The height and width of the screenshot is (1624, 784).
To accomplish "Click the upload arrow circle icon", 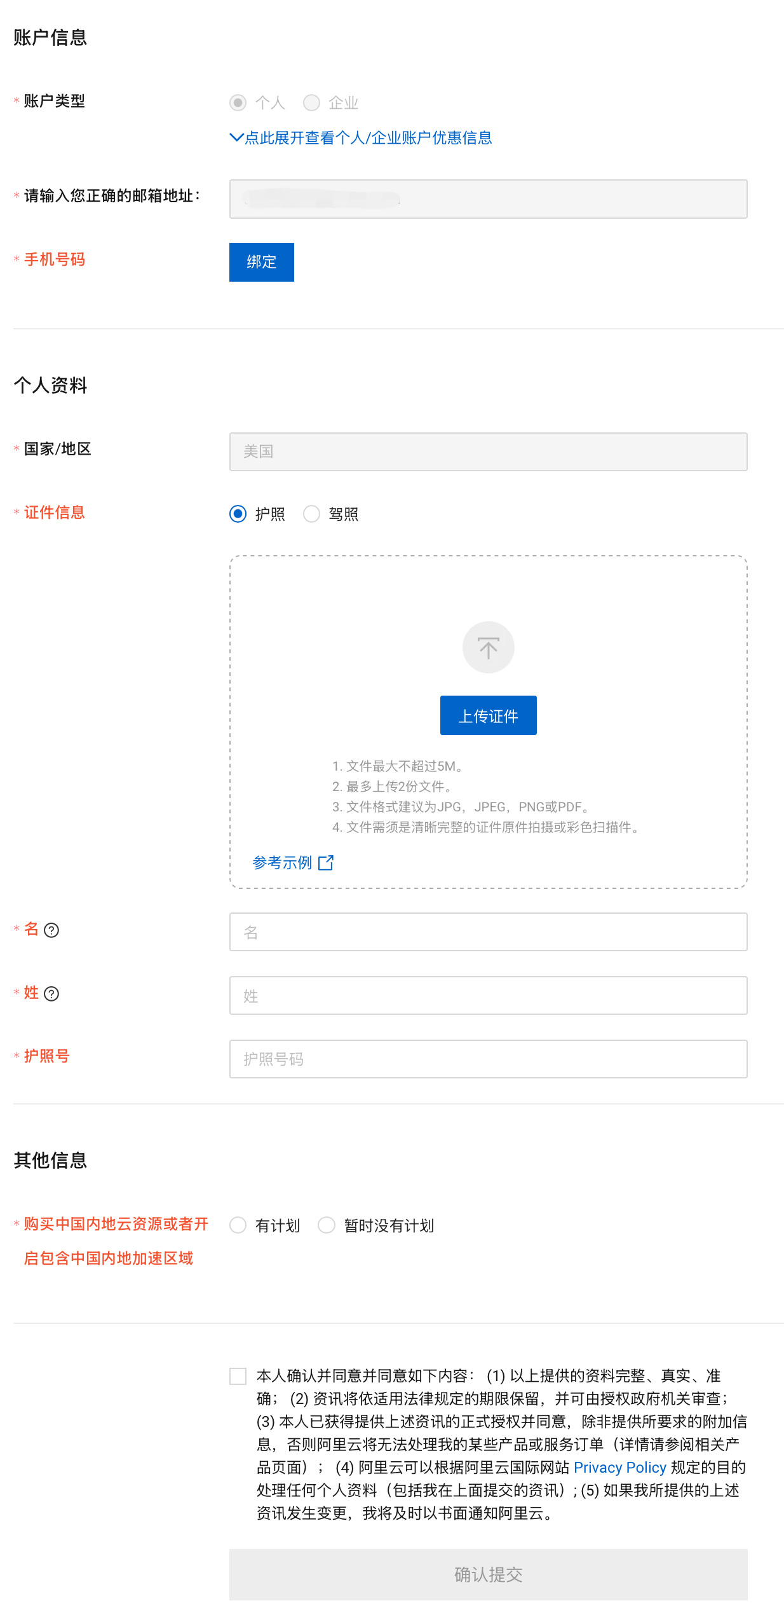I will tap(487, 647).
